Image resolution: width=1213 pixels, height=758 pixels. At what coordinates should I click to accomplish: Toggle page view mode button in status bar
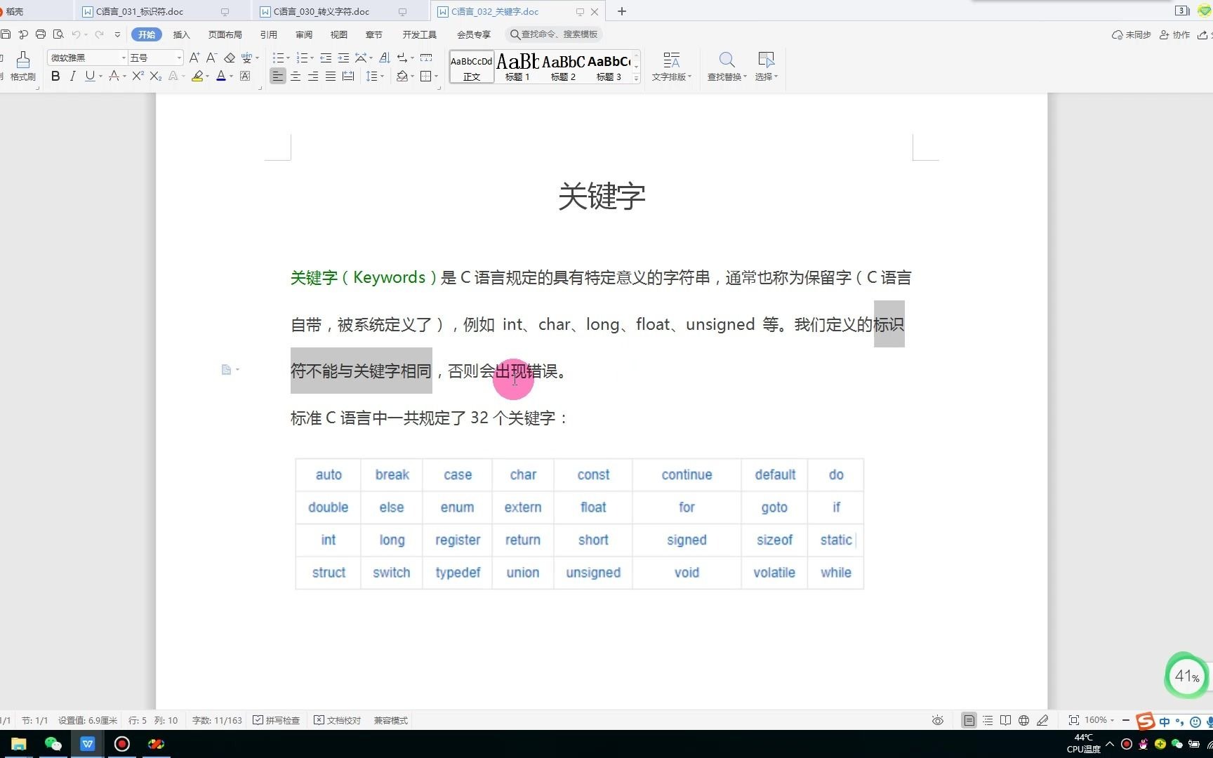click(969, 720)
